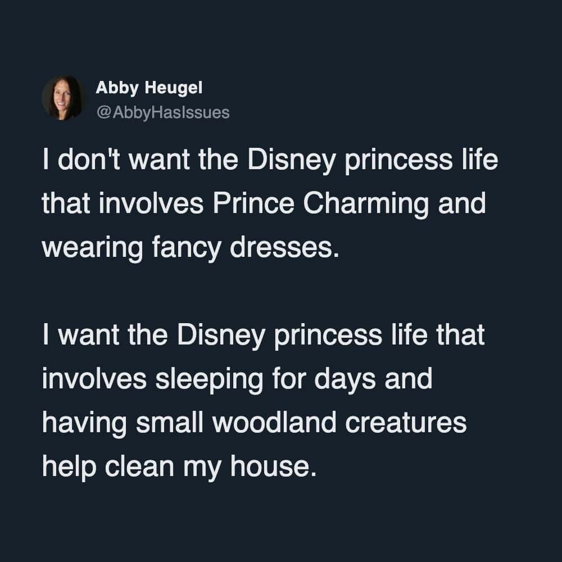Click the final line "help clean my house."
The image size is (562, 562).
pyautogui.click(x=176, y=465)
